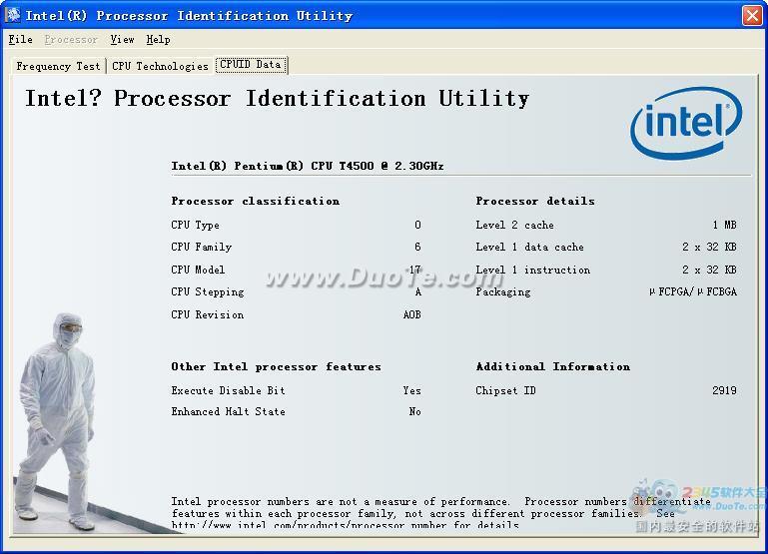
Task: Close the Processor Identification Utility window
Action: (752, 15)
